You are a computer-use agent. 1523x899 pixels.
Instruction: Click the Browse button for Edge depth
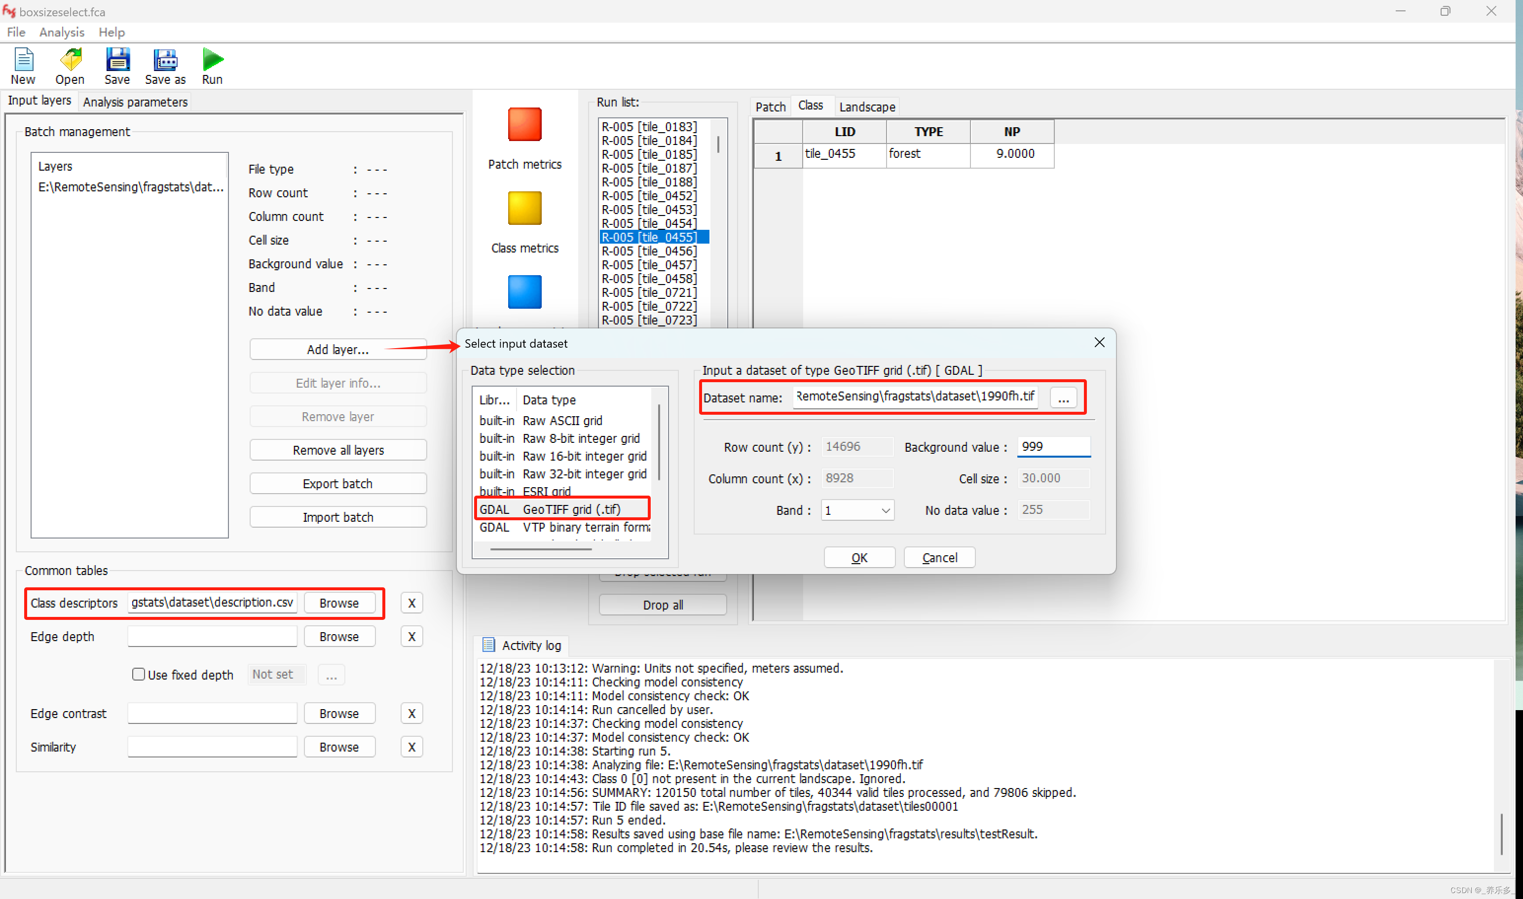(339, 637)
